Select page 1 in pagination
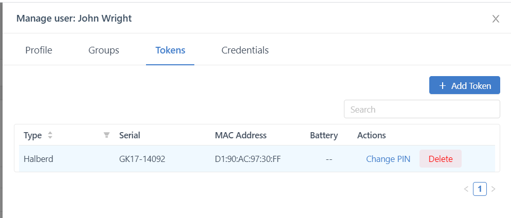Screen dimensions: 511x218 (x=480, y=189)
